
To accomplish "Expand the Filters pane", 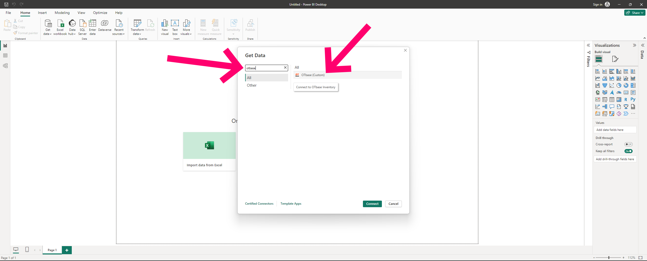I will pos(588,45).
